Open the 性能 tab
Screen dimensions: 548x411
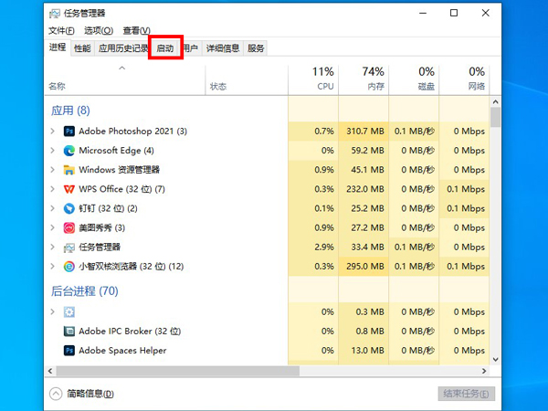coord(82,48)
